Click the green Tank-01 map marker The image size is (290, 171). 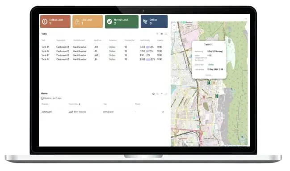(x=209, y=82)
